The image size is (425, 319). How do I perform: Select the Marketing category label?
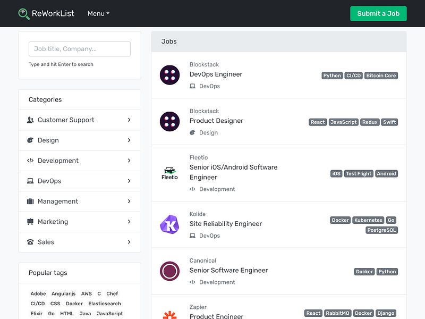(x=53, y=222)
